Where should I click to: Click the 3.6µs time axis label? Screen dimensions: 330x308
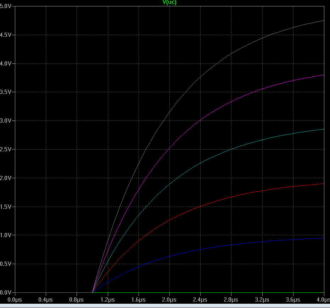pyautogui.click(x=293, y=299)
